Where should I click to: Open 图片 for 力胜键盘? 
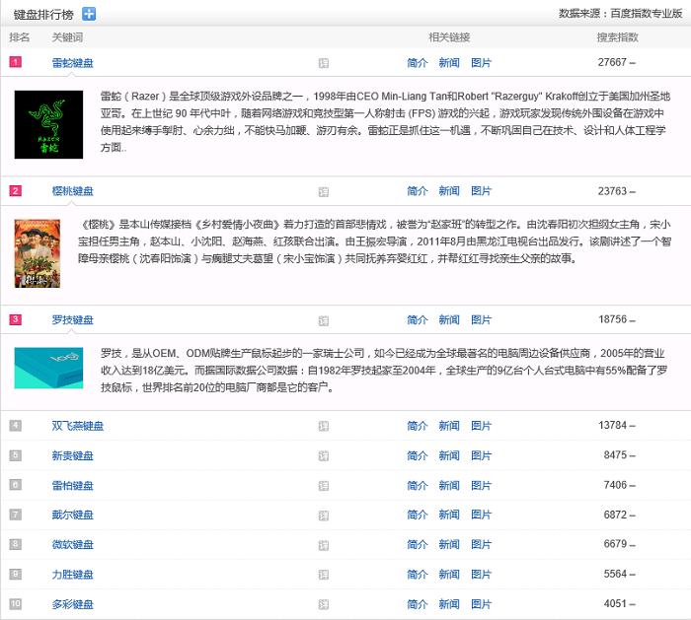pos(481,575)
